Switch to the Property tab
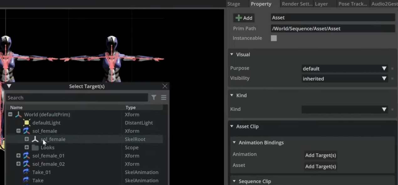 click(261, 4)
